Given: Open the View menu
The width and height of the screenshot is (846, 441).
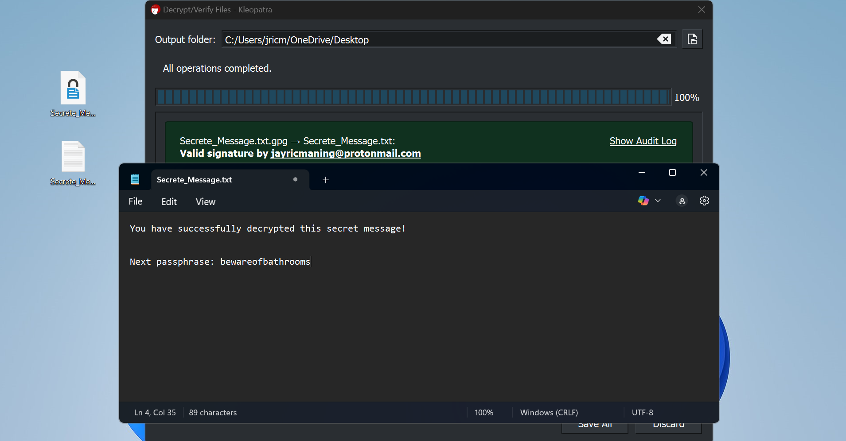Looking at the screenshot, I should pos(205,202).
